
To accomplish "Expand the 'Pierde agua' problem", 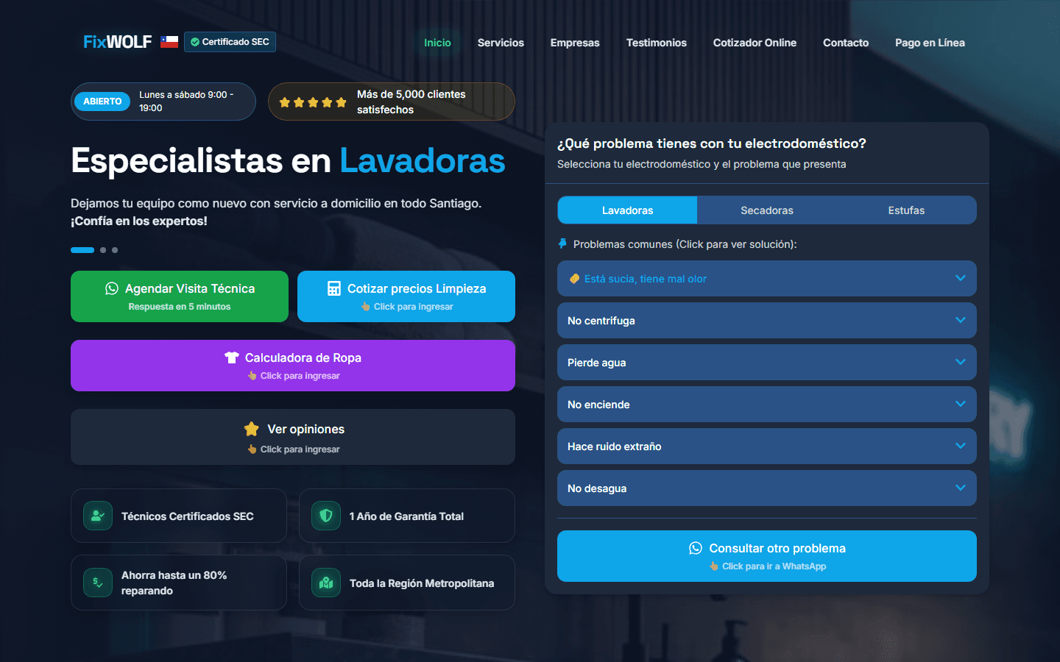I will point(767,363).
